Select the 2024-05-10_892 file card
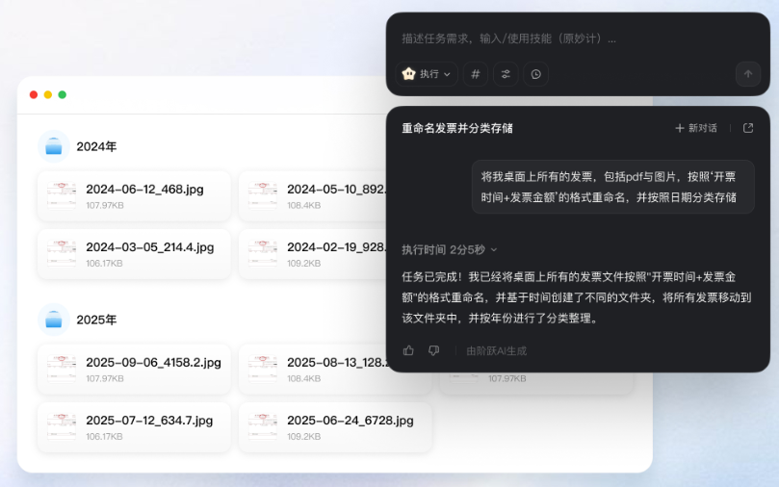The image size is (779, 487). pyautogui.click(x=313, y=196)
